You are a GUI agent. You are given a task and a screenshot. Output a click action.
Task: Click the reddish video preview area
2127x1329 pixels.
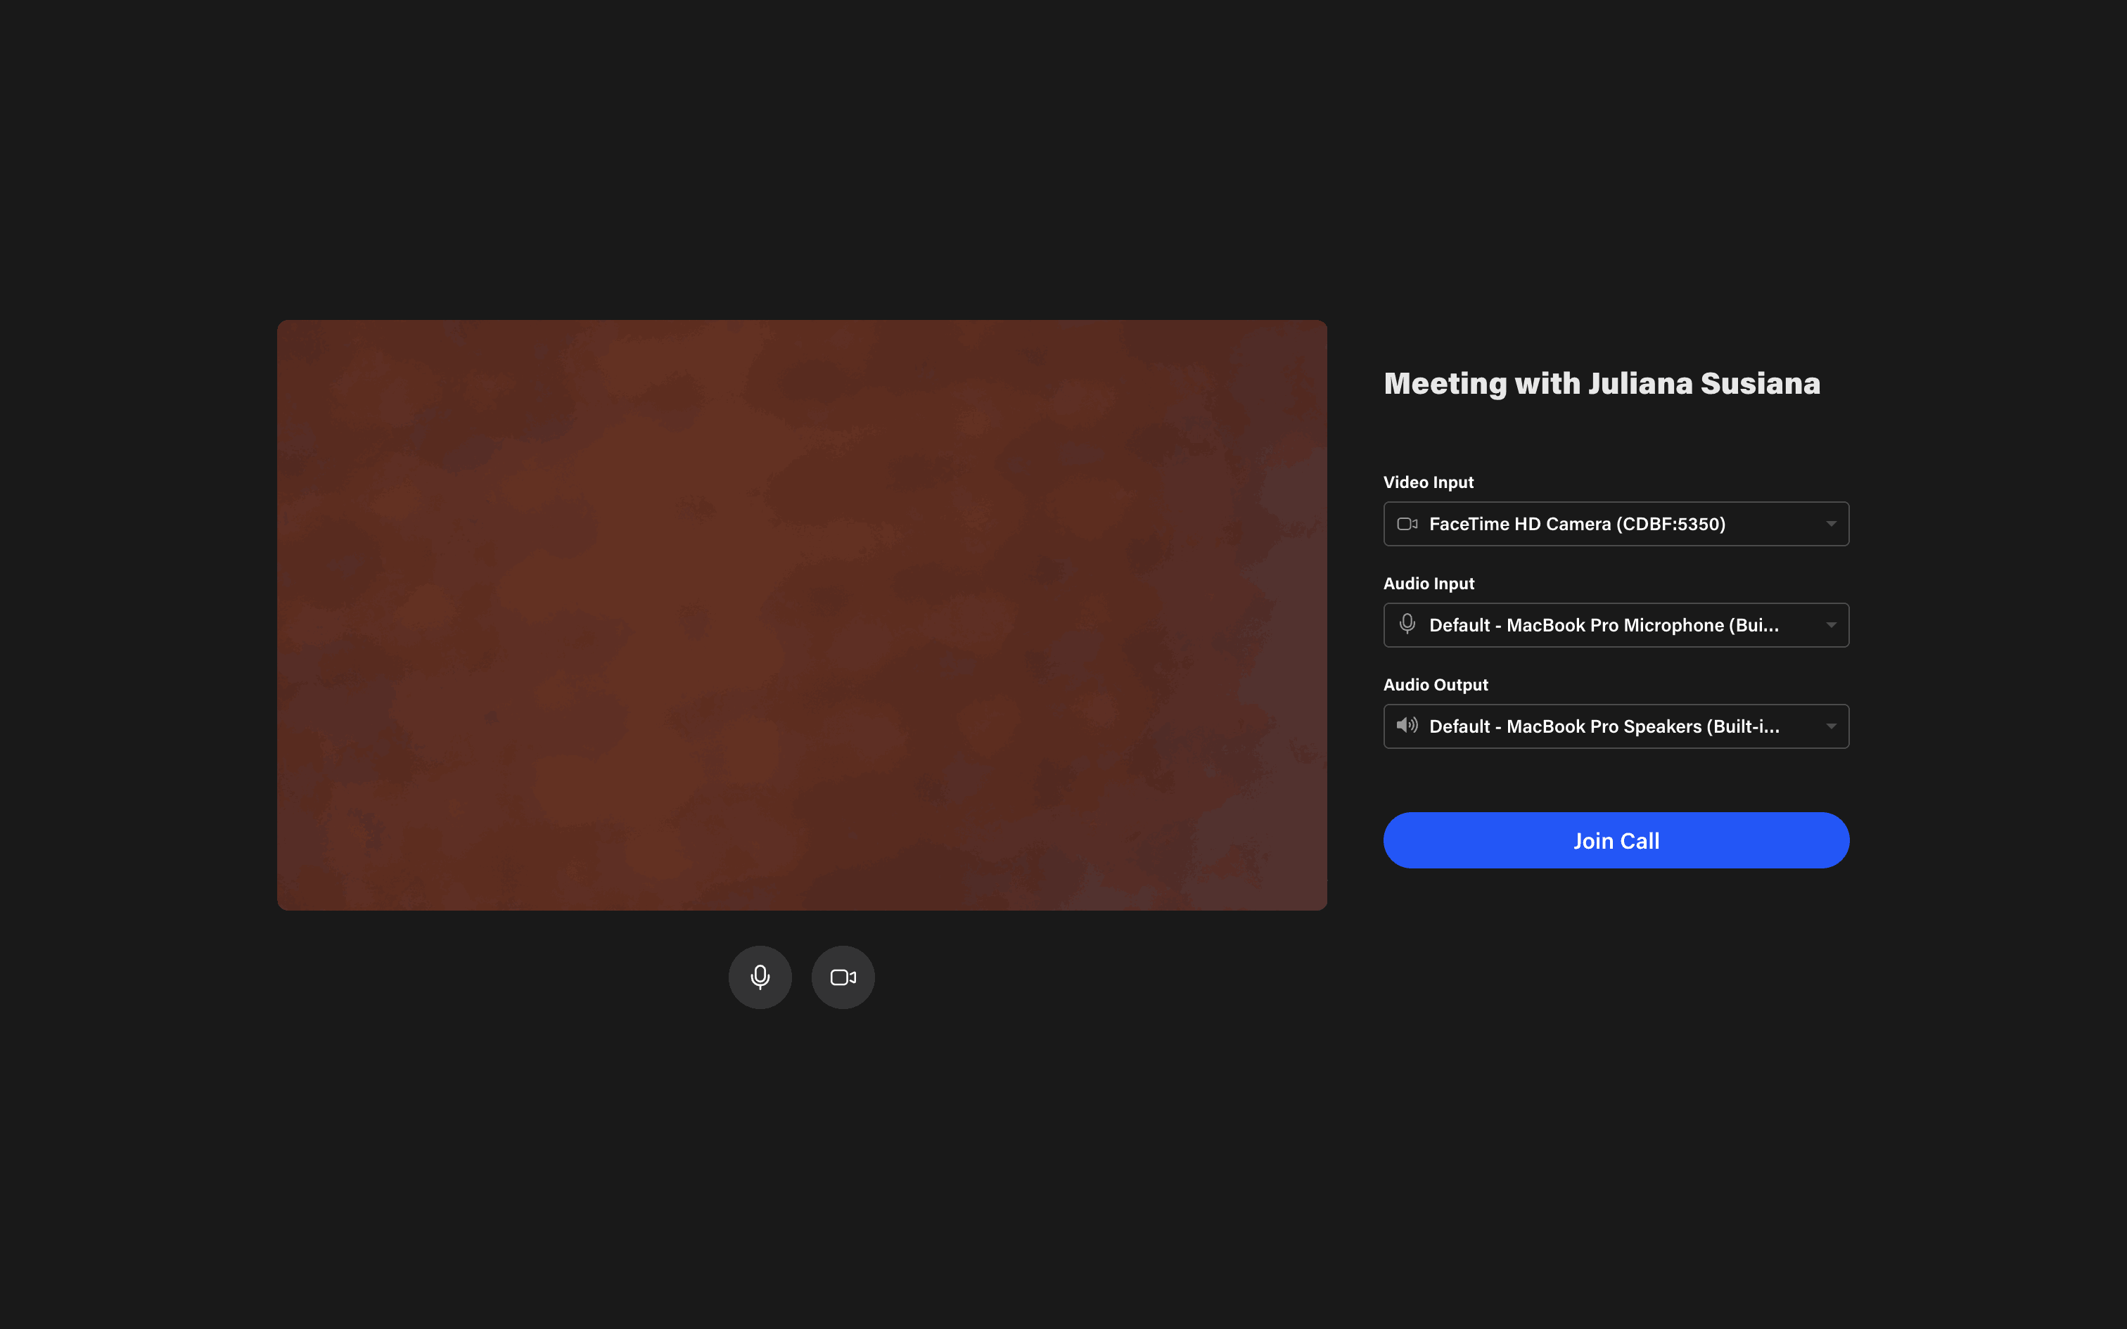tap(802, 615)
